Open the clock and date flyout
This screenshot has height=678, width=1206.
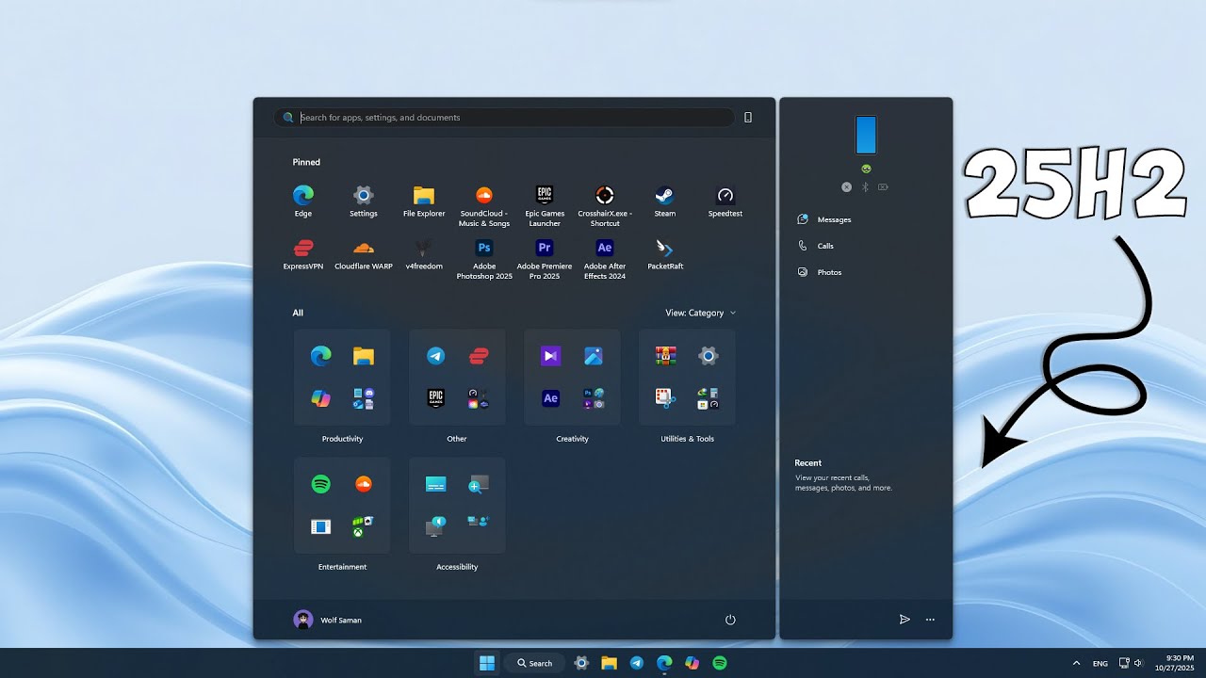pos(1175,663)
